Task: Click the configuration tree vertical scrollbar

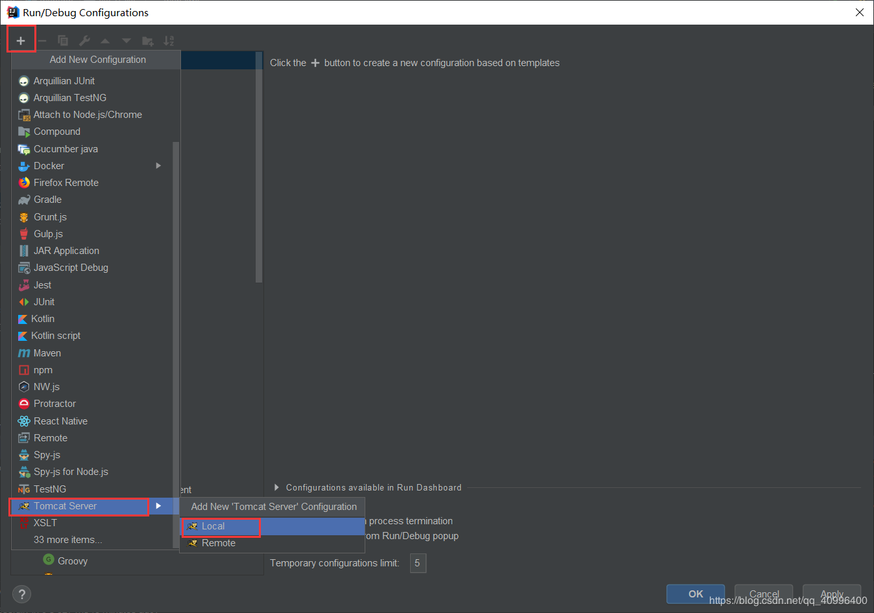Action: point(259,167)
